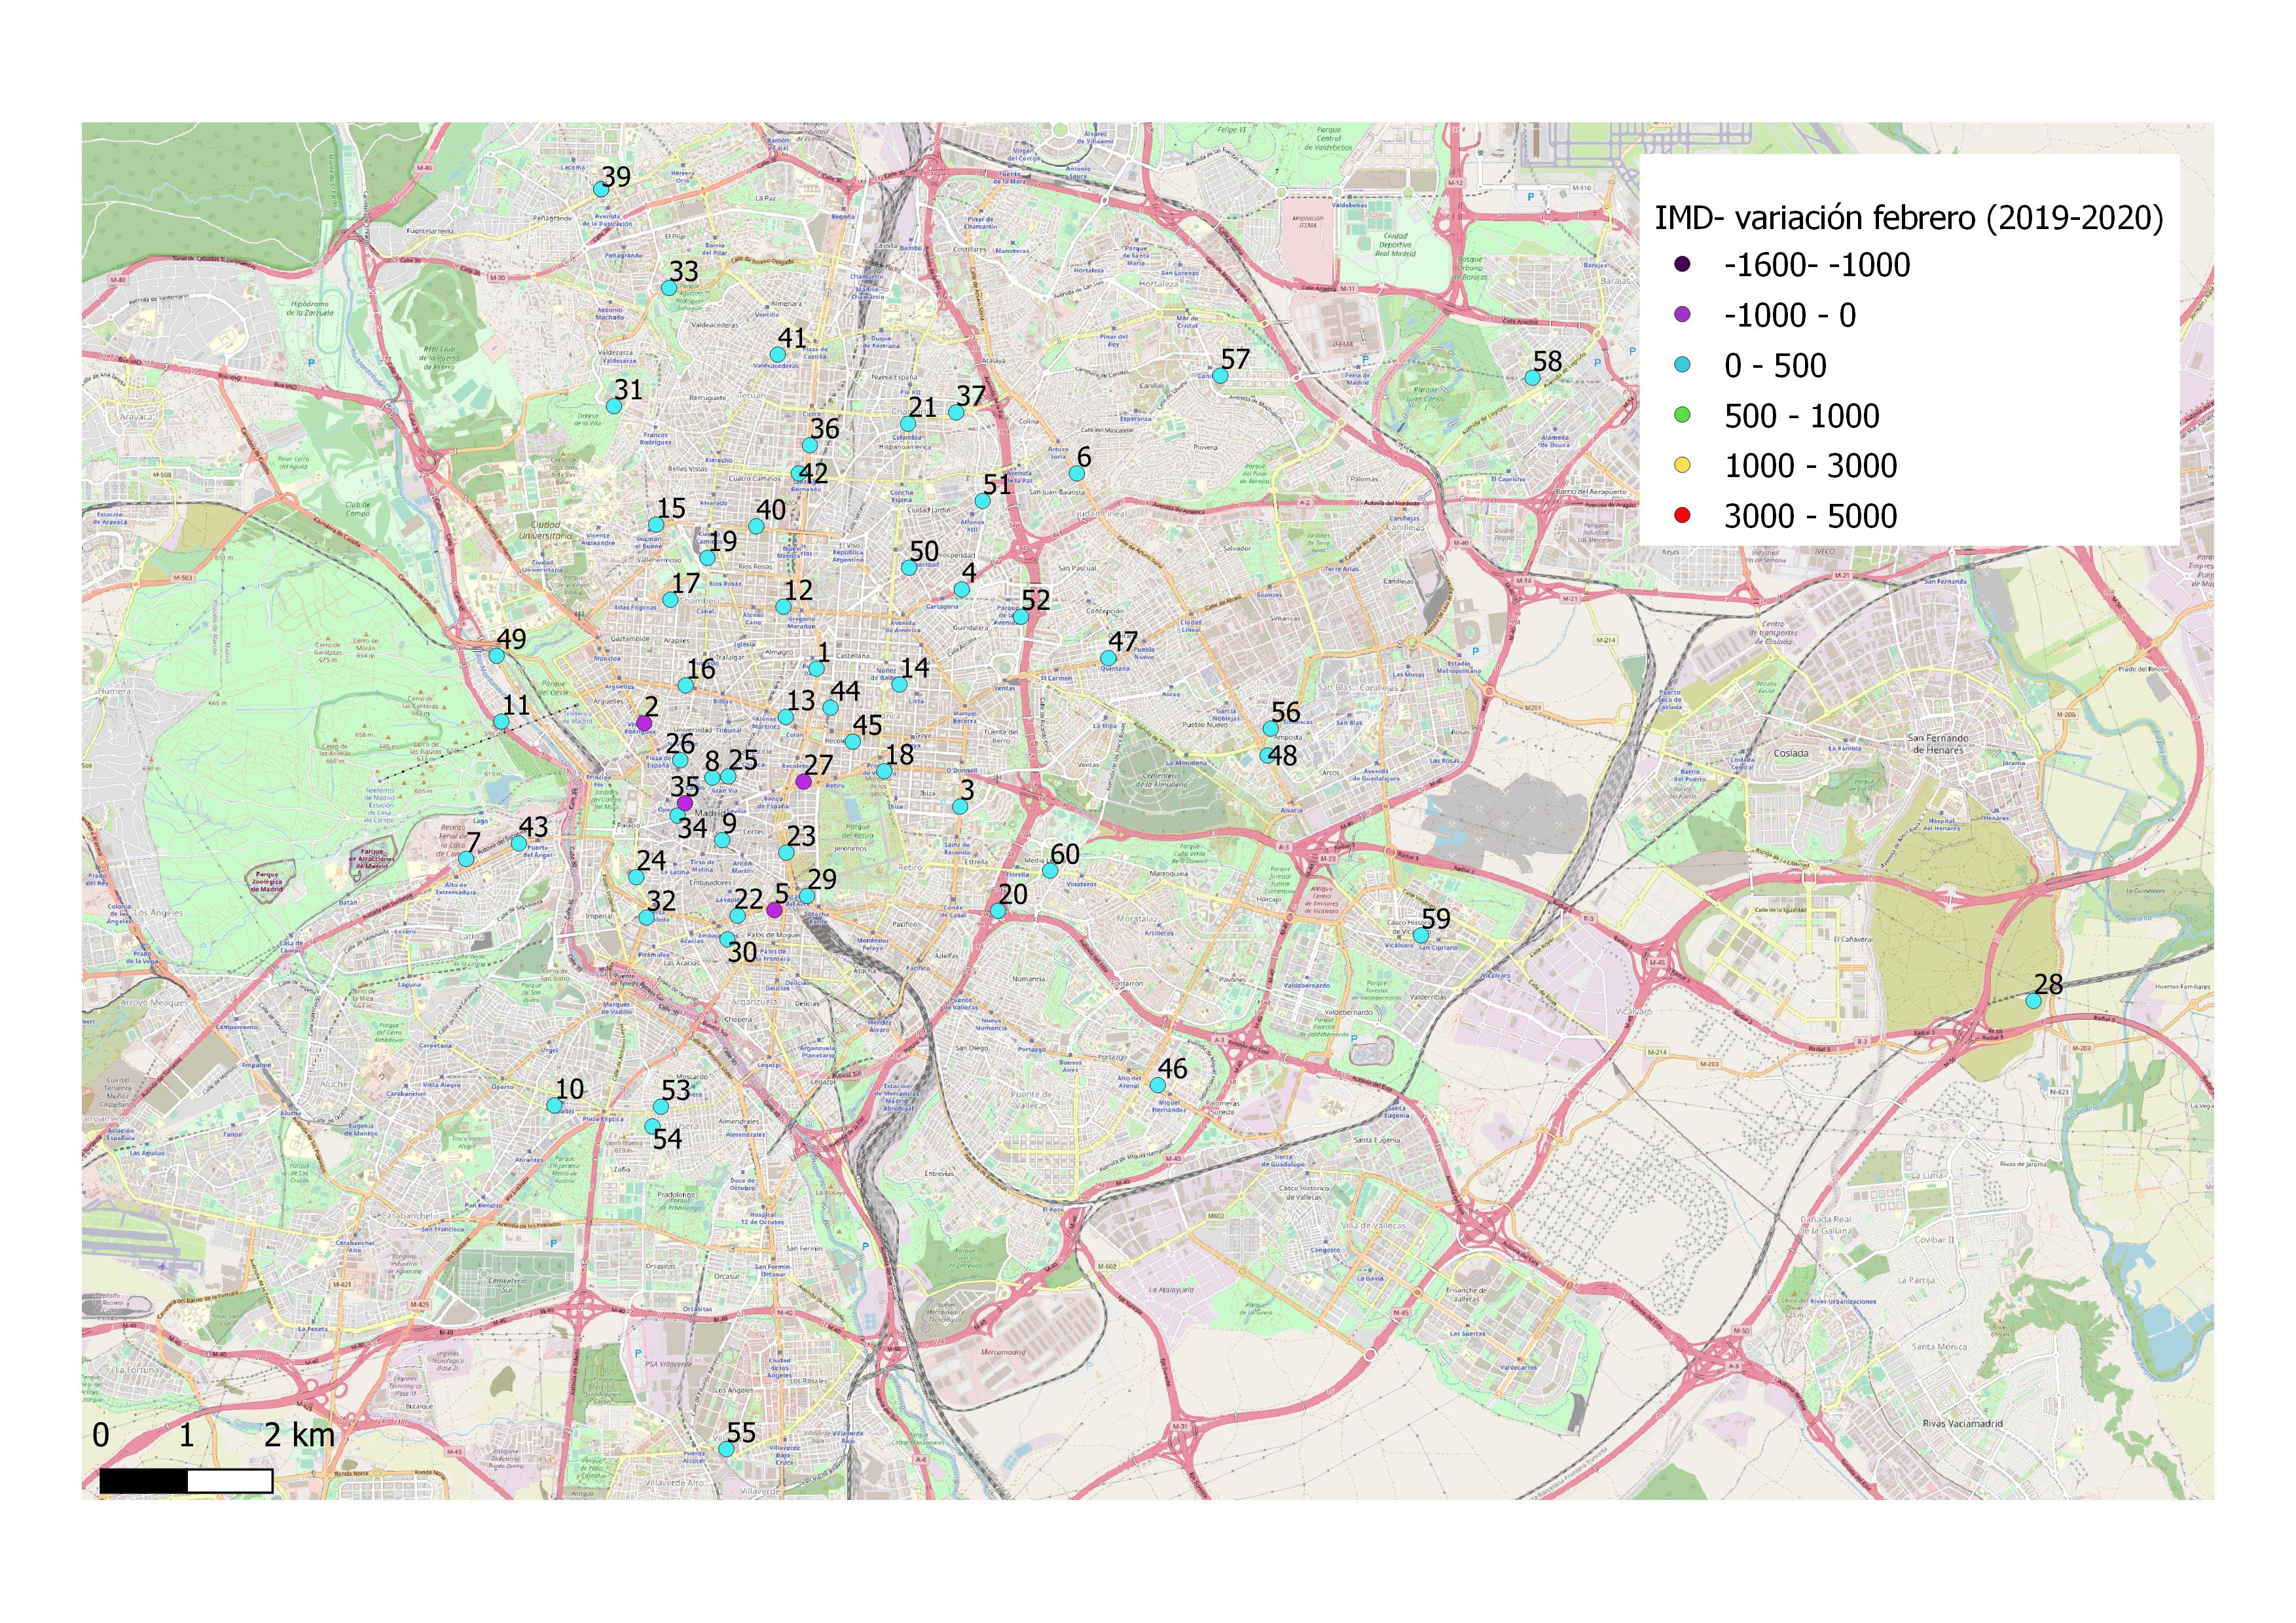Screen dimensions: 2296x1623
Task: Click the purple marker at station 35
Action: click(685, 804)
